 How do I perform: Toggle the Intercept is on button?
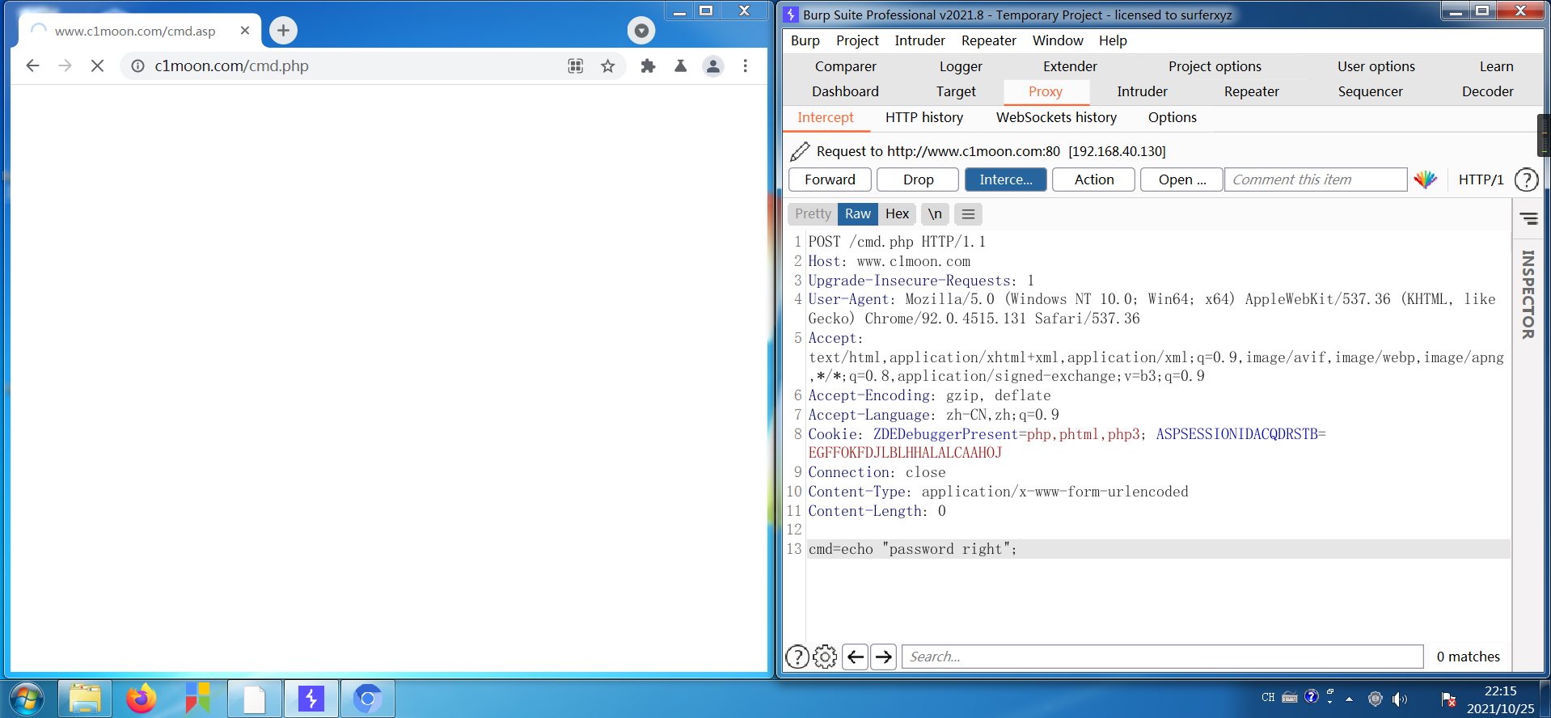click(x=1005, y=179)
